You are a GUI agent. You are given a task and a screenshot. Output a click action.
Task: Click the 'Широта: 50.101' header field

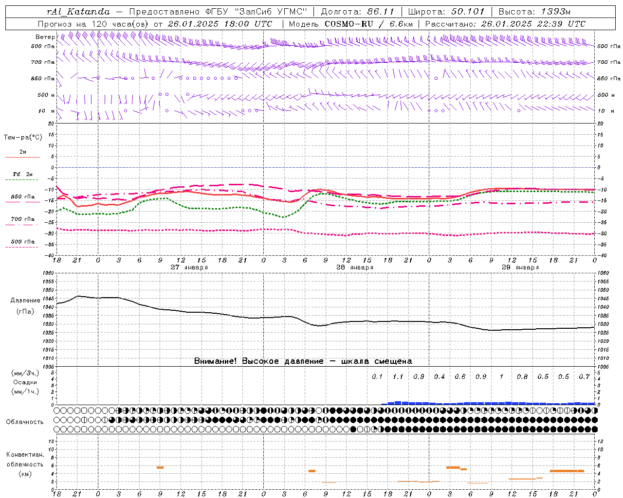click(446, 12)
